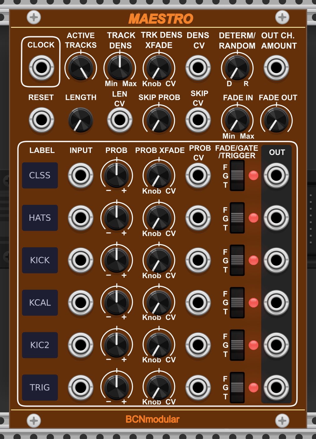Click the TRIG row INPUT jack
This screenshot has width=316, height=439.
[81, 387]
